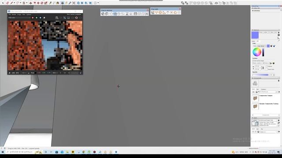Browse for a material texture image file
Image resolution: width=282 pixels, height=158 pixels.
pos(271,63)
